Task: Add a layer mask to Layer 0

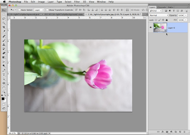Action: (167, 131)
